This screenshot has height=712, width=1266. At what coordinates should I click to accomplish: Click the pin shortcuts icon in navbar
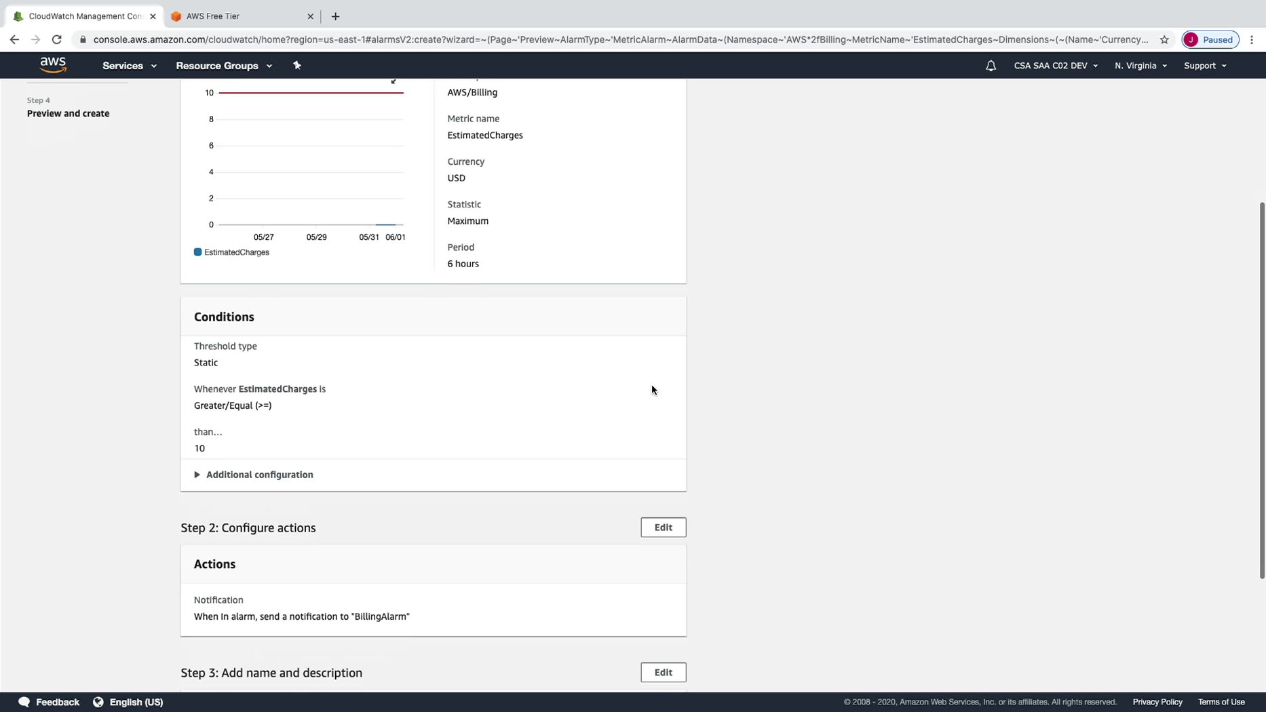(x=296, y=65)
